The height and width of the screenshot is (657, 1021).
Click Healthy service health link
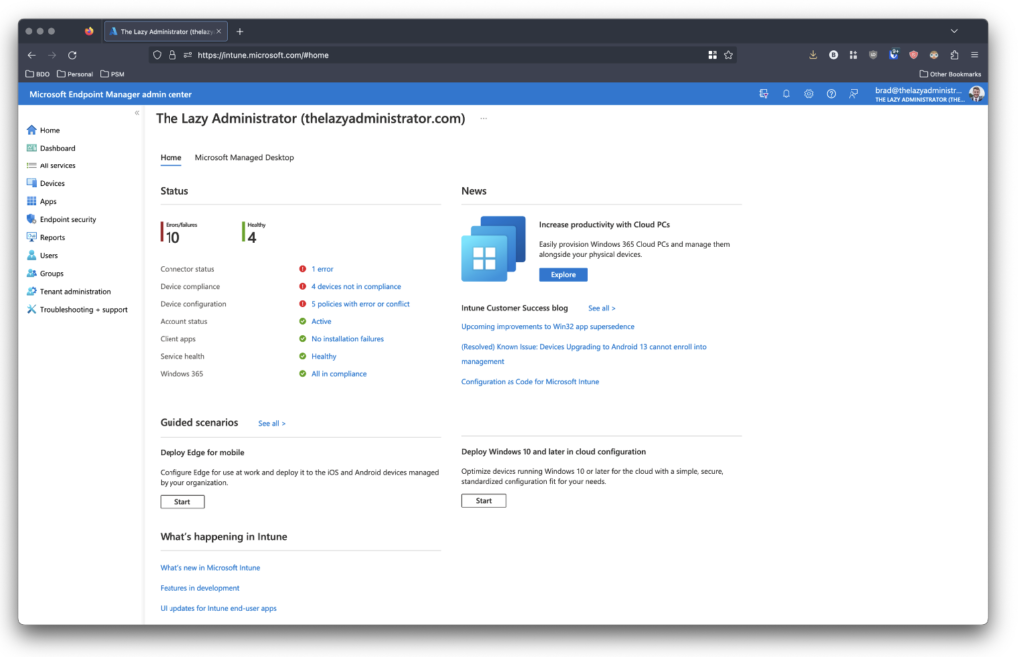pos(324,357)
